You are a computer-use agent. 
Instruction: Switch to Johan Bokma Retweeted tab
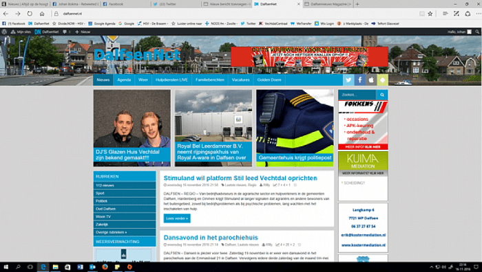[x=75, y=4]
